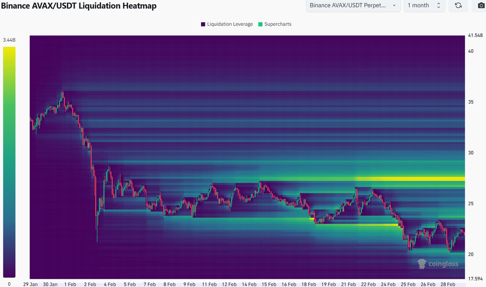Viewport: 486px width, 287px height.
Task: Click the 17.594 bottom price label
Action: 475,279
